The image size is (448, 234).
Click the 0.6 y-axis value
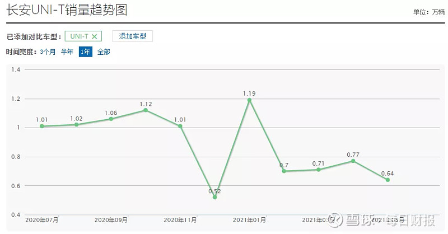(16, 186)
